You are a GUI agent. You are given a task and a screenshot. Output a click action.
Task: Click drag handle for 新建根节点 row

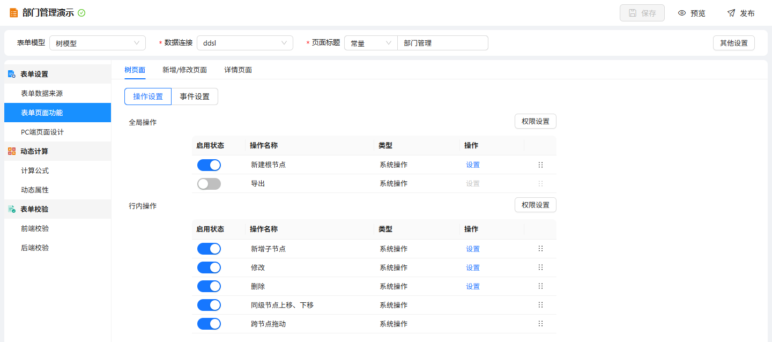tap(540, 165)
